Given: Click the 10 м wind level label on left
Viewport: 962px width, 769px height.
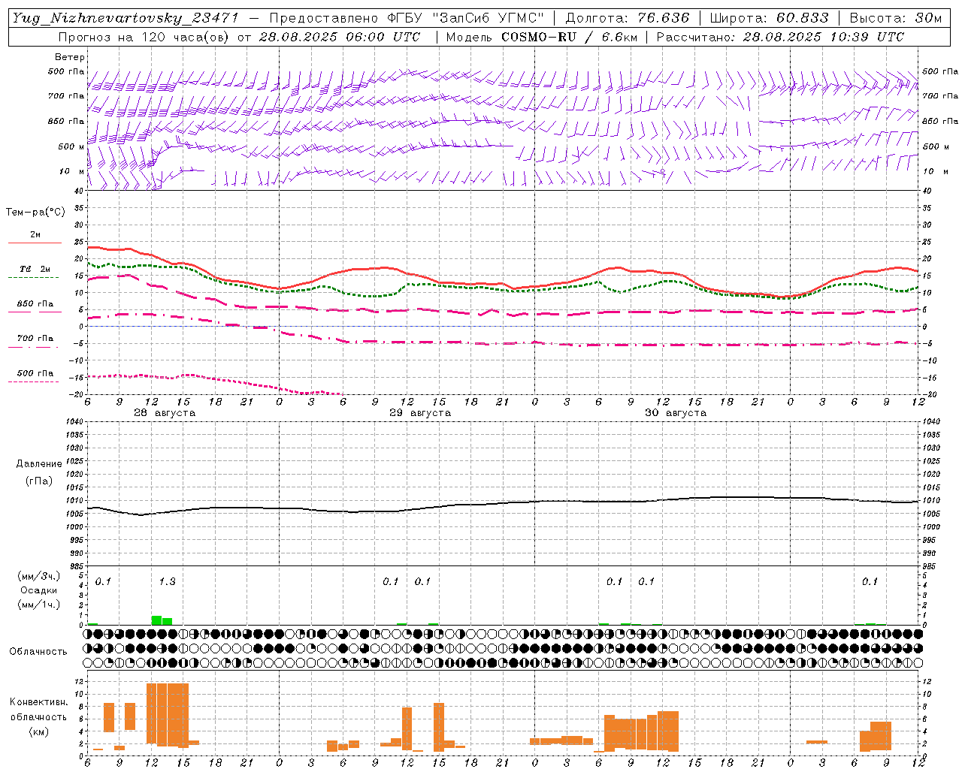Looking at the screenshot, I should pos(71,172).
